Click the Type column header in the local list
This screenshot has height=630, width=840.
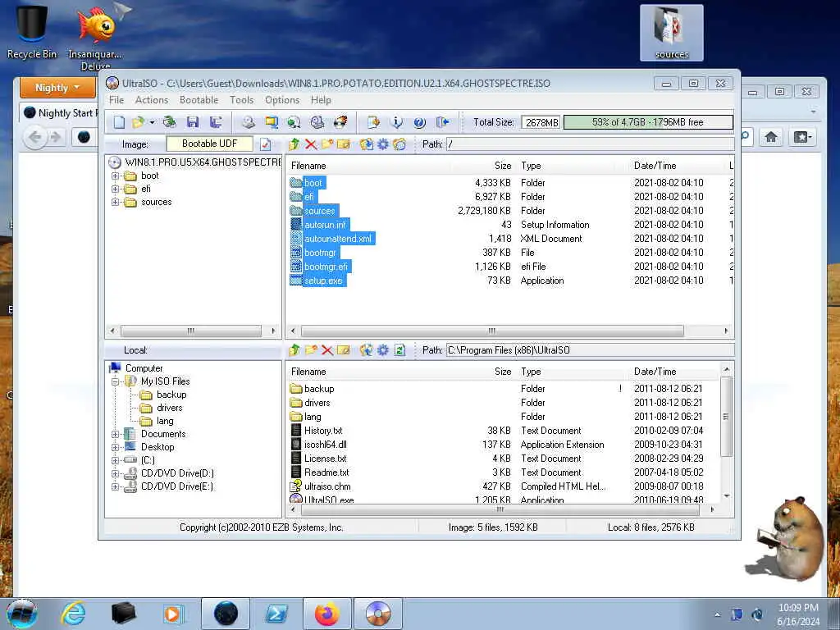click(531, 372)
